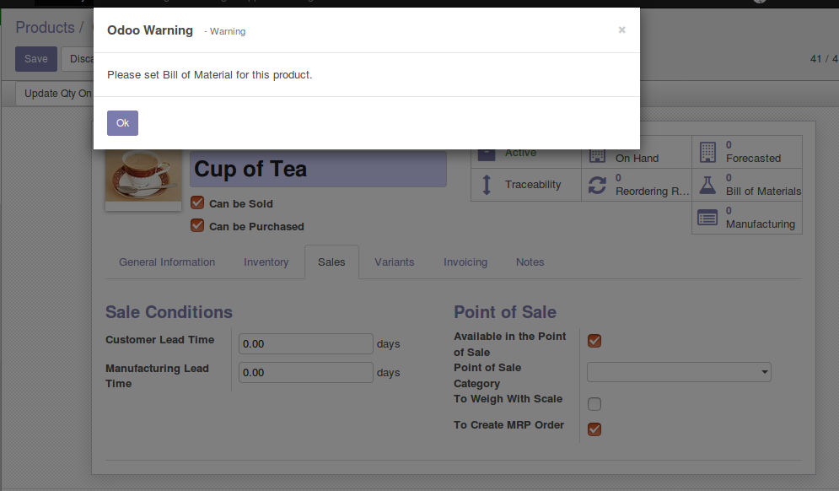Toggle the Can be Purchased checkbox
839x491 pixels.
197,225
